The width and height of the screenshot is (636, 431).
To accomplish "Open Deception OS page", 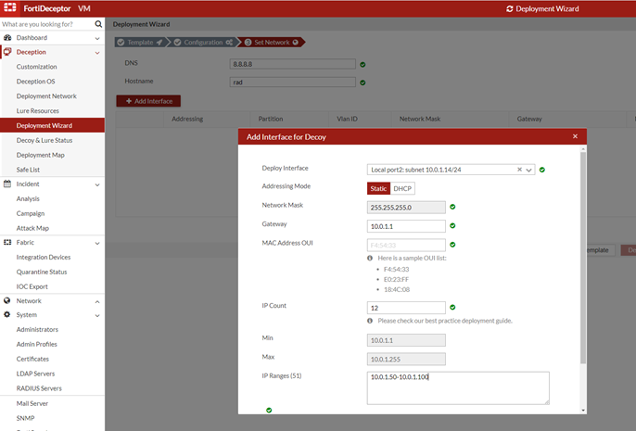I will [x=35, y=81].
